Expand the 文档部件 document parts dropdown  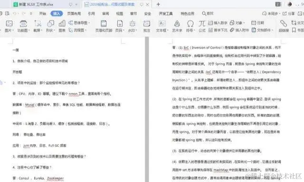pos(272,30)
